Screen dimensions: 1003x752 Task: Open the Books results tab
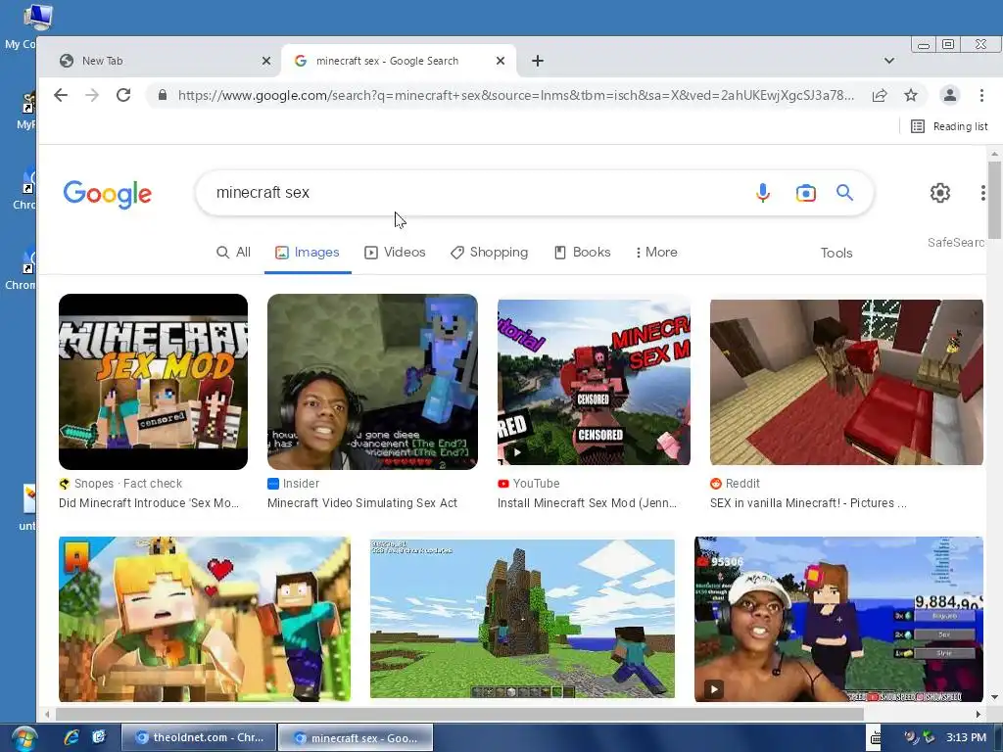582,252
